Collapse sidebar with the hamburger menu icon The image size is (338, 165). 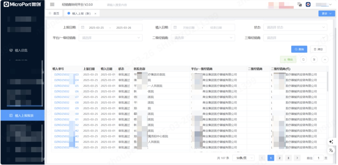pos(52,5)
